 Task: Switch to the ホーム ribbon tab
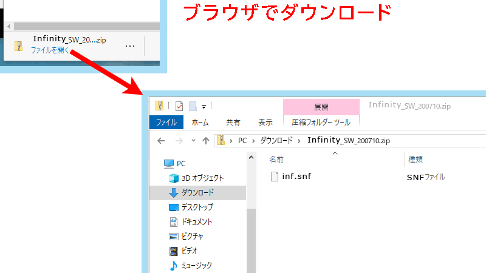pyautogui.click(x=200, y=122)
